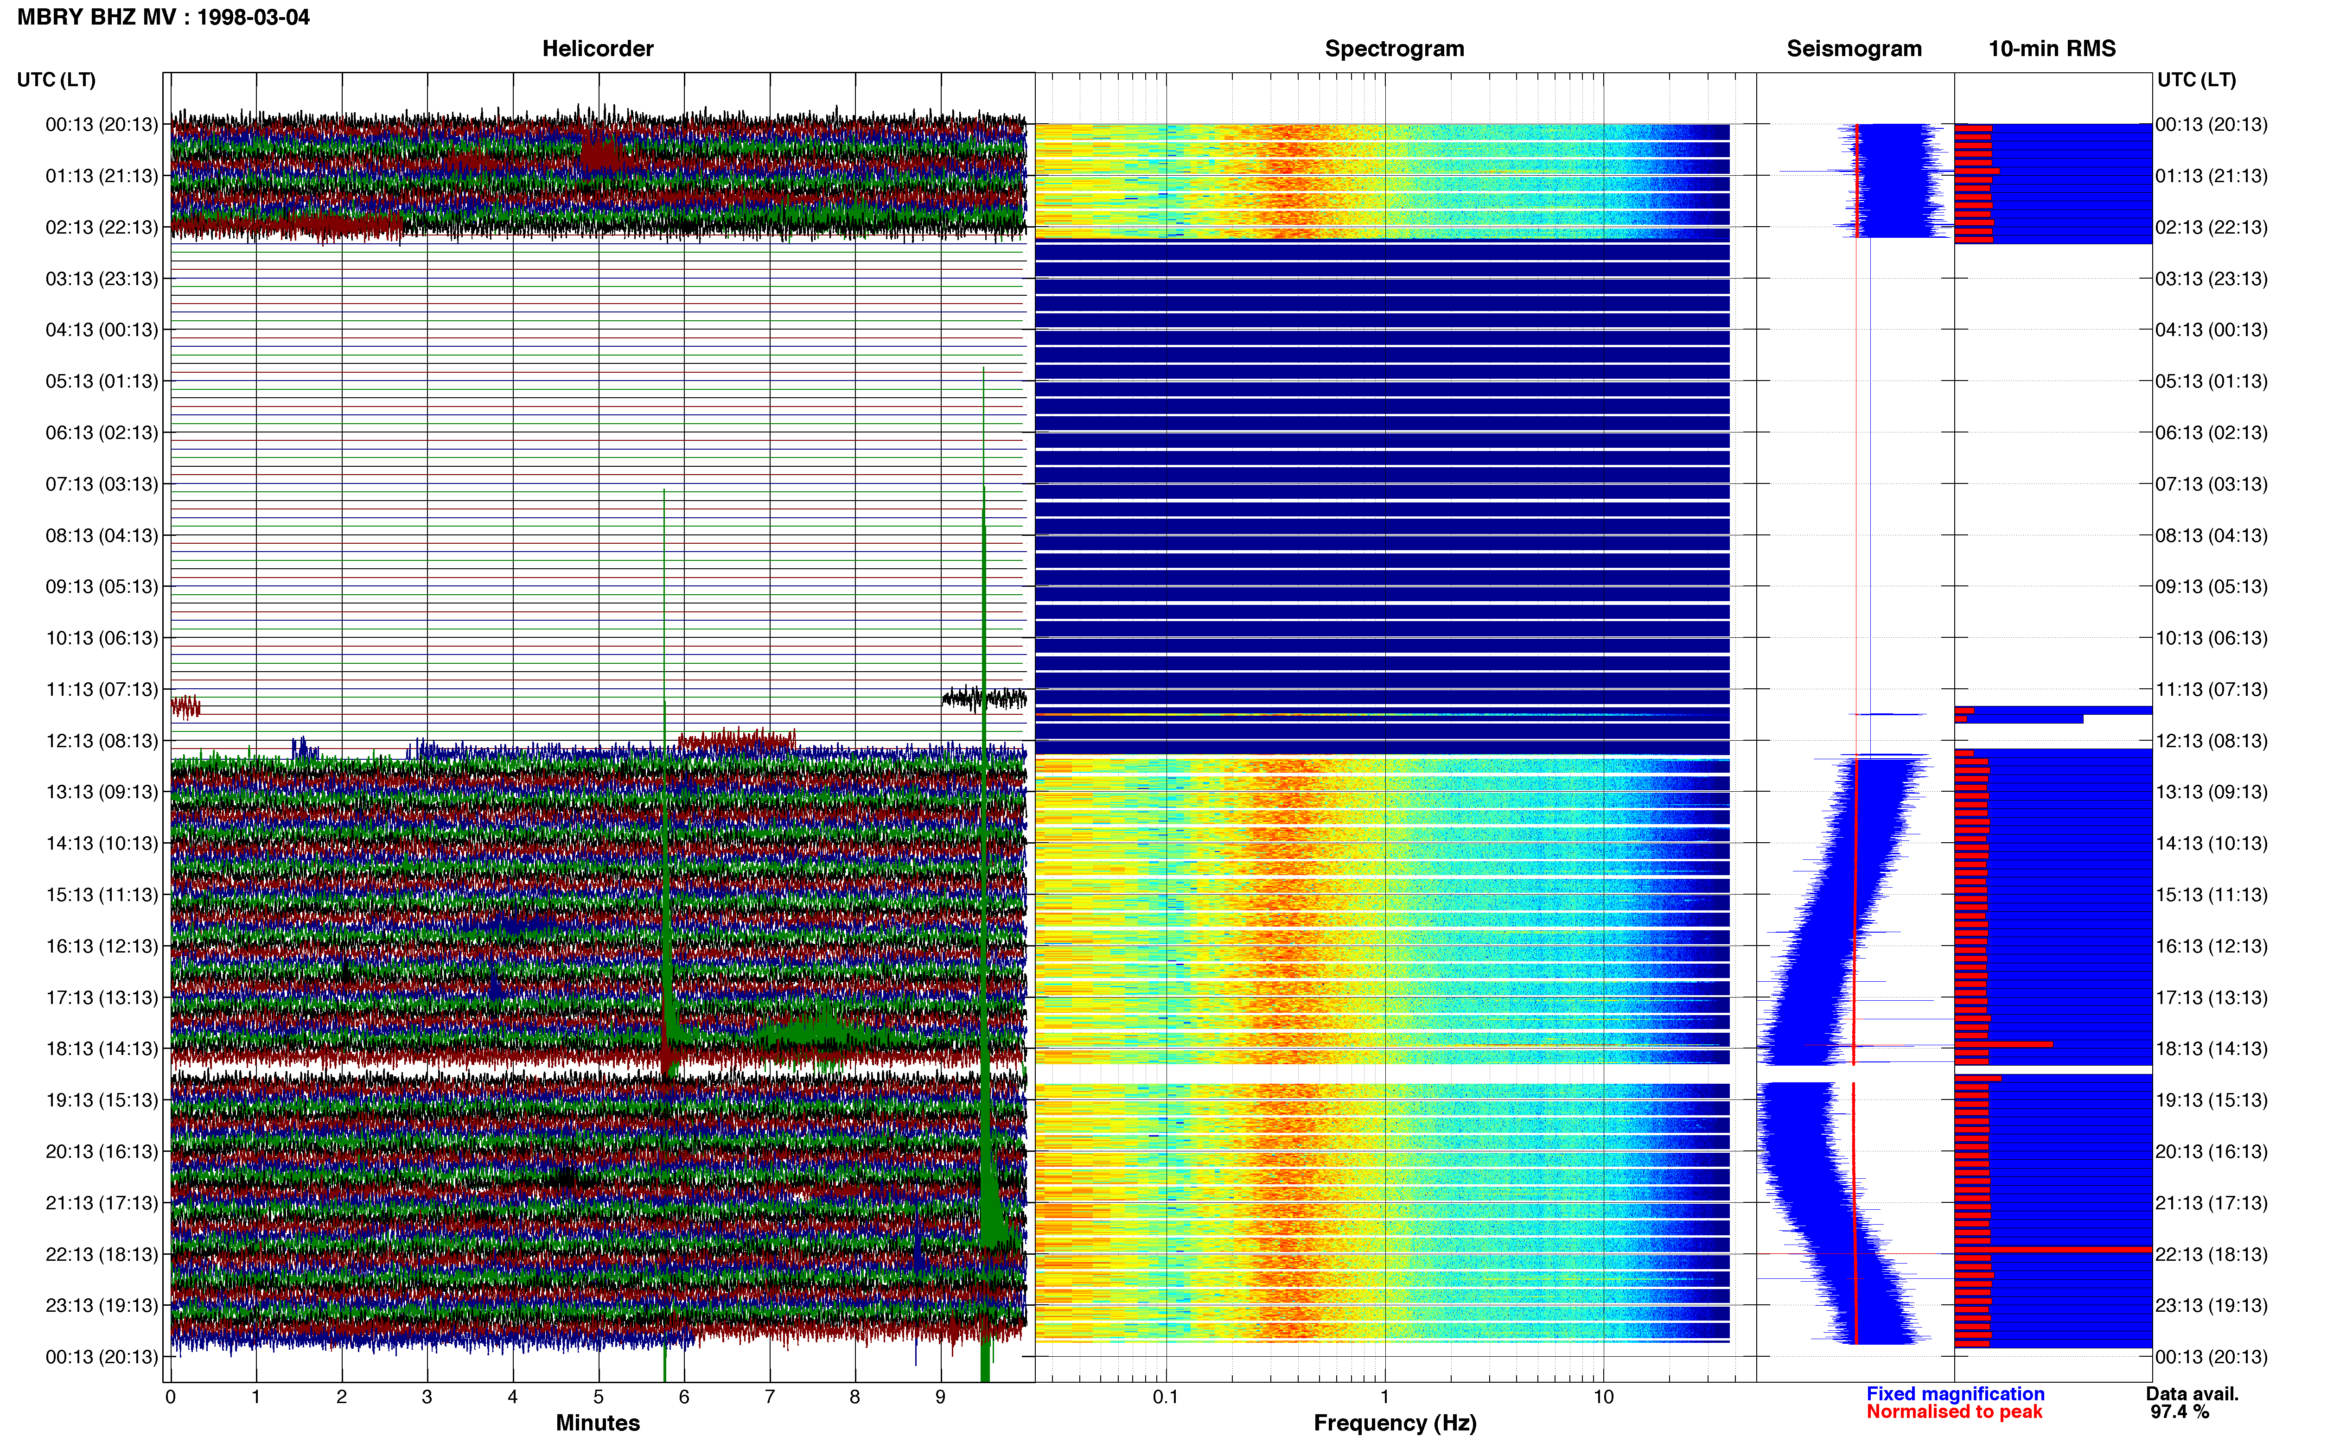Select the 'Helicorder' panel heading

coord(598,49)
